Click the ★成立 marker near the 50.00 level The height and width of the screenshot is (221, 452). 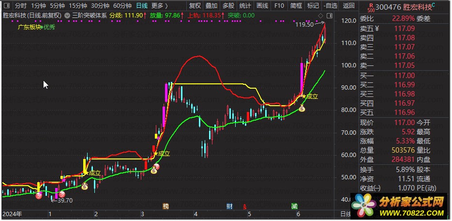[93, 173]
